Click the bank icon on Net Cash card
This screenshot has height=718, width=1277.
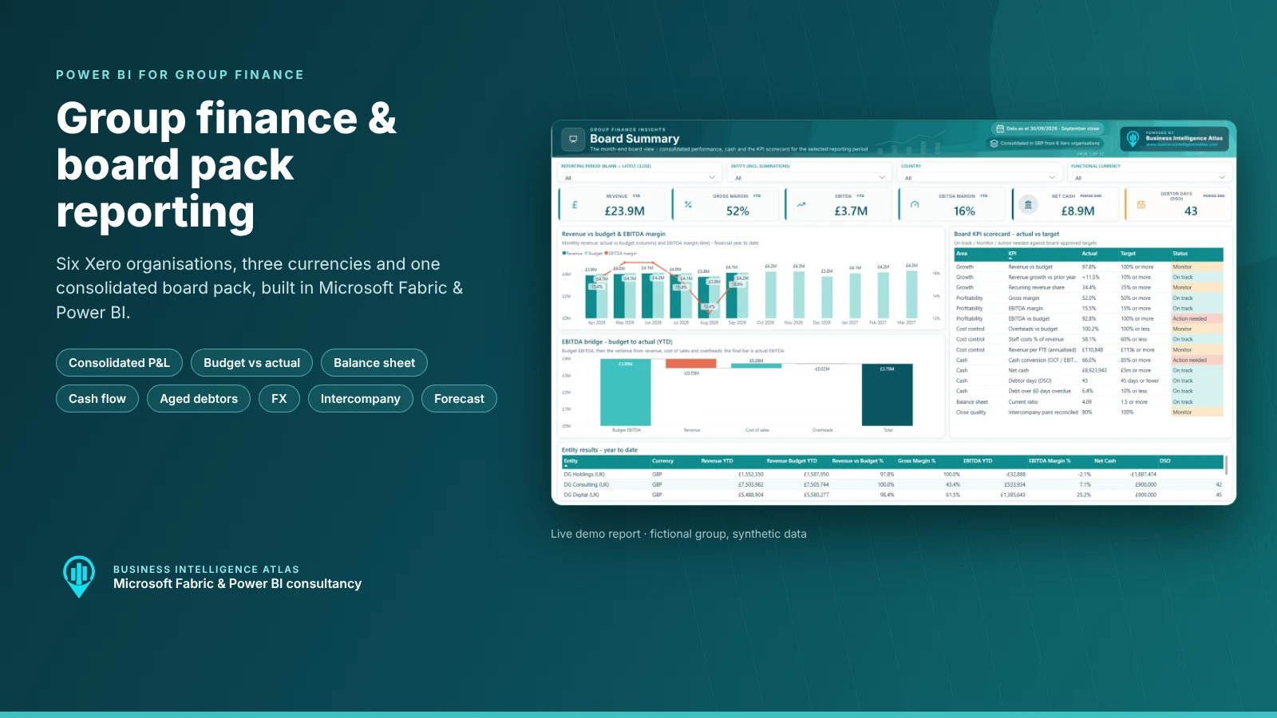1028,205
